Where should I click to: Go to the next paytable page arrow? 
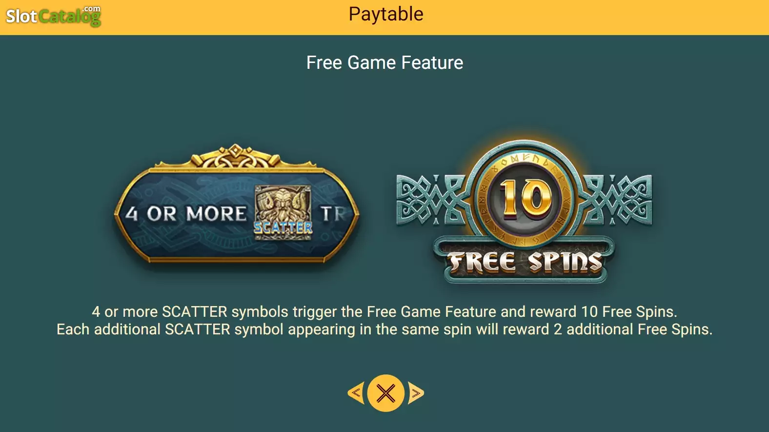point(416,393)
